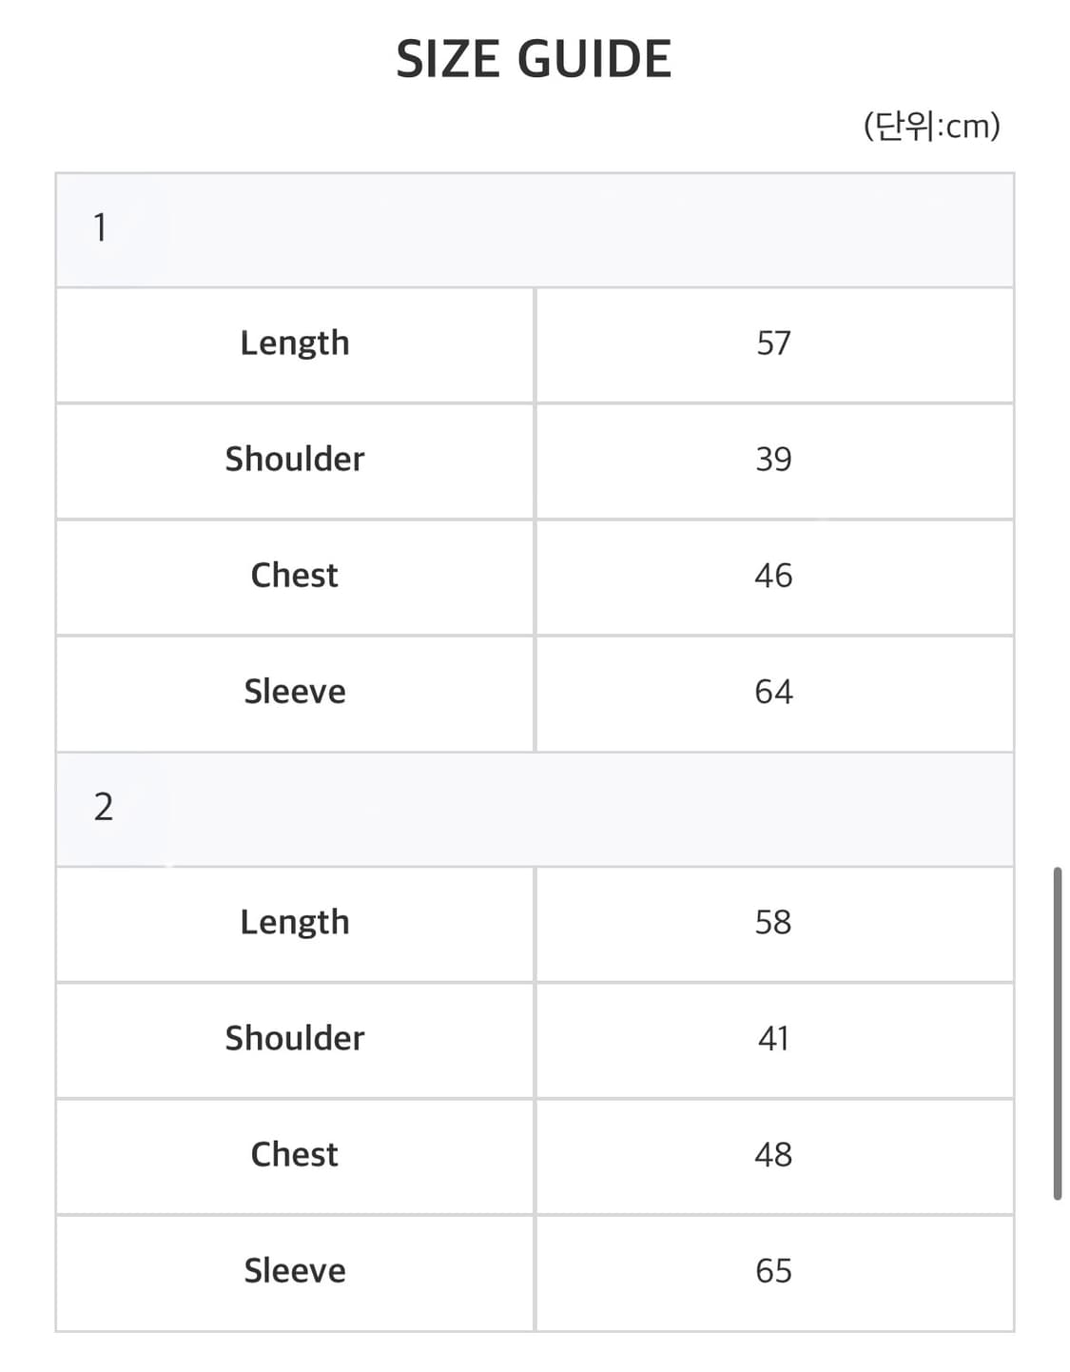Click the Length label under size 1
The width and height of the screenshot is (1070, 1372).
295,343
